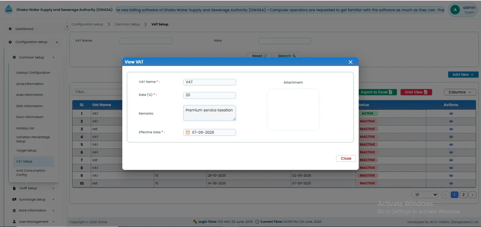Click the Configuration setup gear icon
This screenshot has height=227, width=481.
coord(10,42)
